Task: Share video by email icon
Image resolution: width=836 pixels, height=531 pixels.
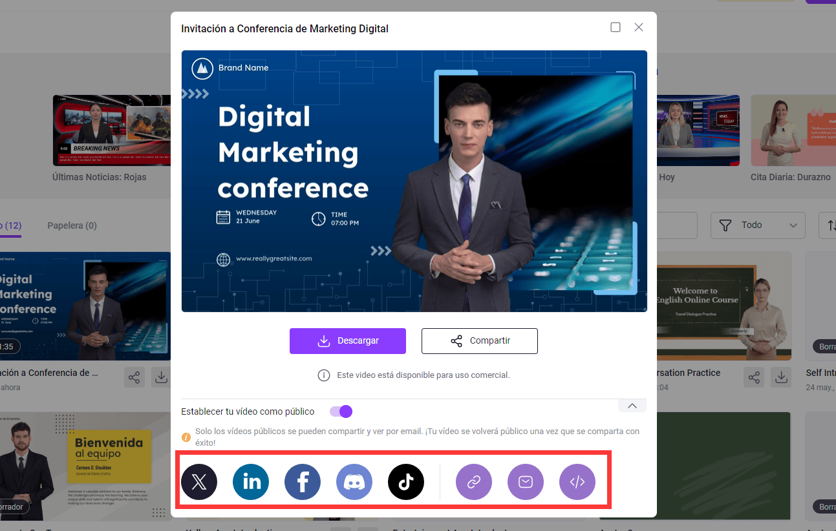Action: pyautogui.click(x=526, y=482)
